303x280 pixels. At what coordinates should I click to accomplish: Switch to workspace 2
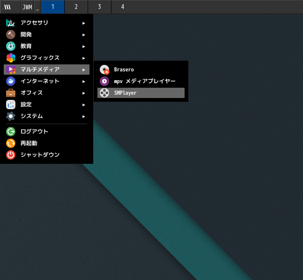point(76,7)
